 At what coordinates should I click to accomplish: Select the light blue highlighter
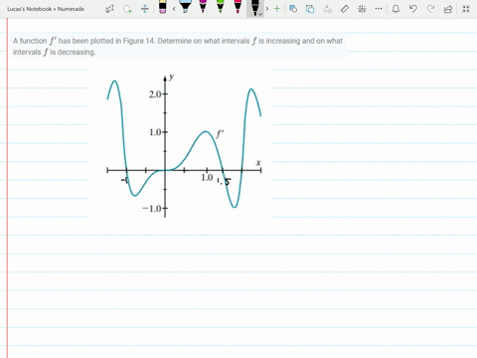186,7
